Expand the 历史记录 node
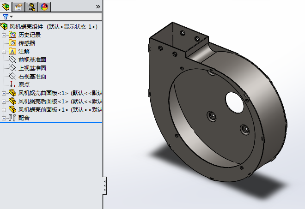This screenshot has height=209, width=305. pyautogui.click(x=4, y=35)
